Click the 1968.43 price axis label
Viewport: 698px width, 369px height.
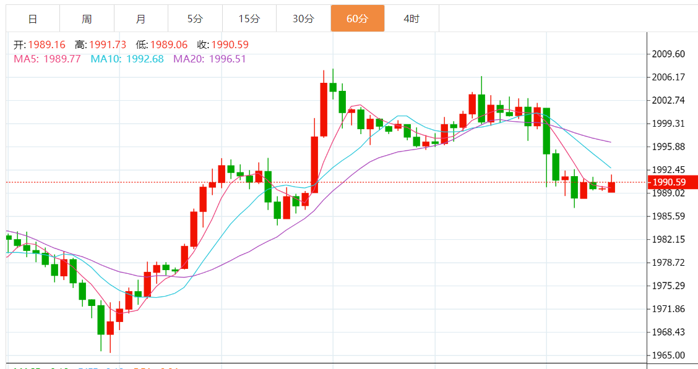pos(668,332)
